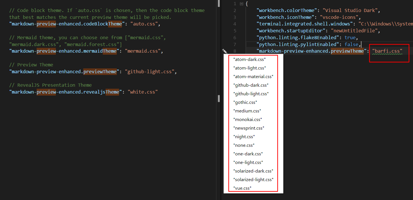Click the pencil quick-edit icon in the gutter
Image resolution: width=413 pixels, height=200 pixels.
225,51
